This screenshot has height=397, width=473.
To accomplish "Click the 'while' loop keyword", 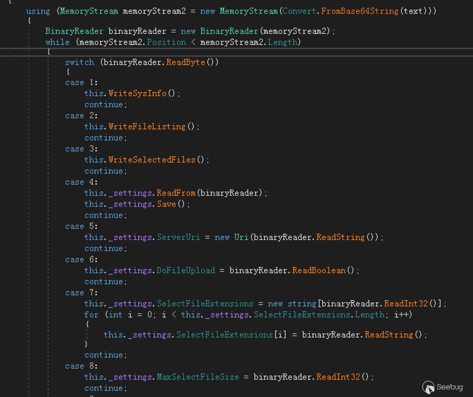I will tap(57, 42).
